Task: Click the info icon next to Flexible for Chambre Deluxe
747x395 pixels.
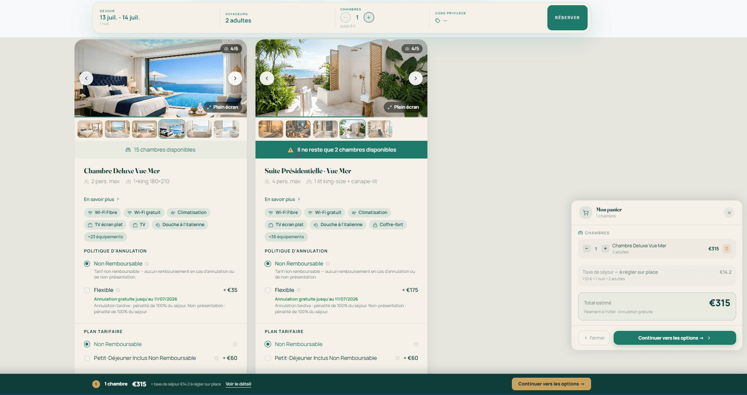Action: click(118, 290)
